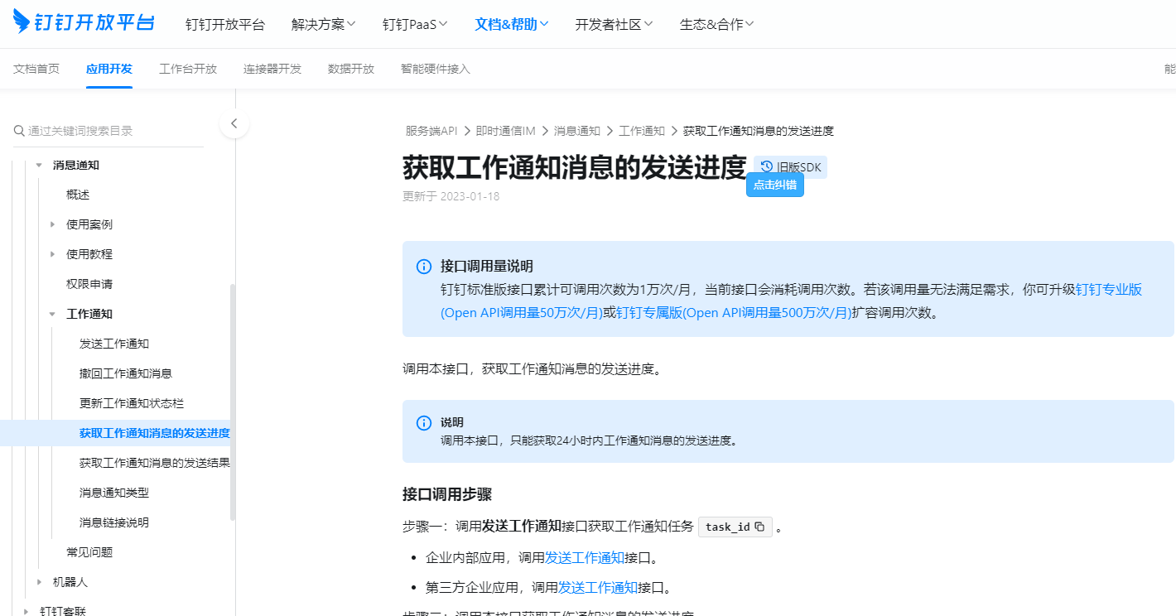1176x616 pixels.
Task: Switch to the 智能硬件接入 tab
Action: click(x=436, y=69)
